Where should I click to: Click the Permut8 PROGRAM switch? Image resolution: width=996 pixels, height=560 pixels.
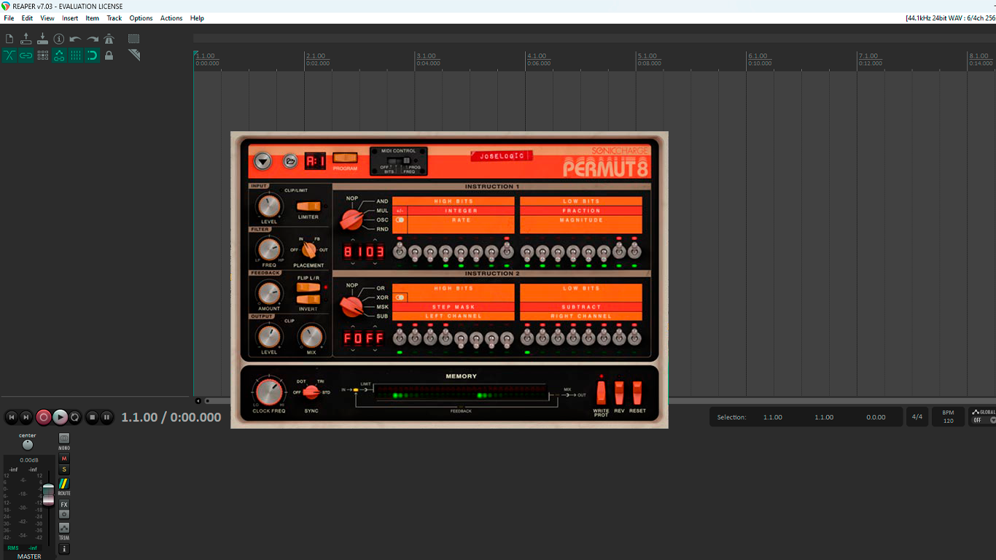coord(345,157)
